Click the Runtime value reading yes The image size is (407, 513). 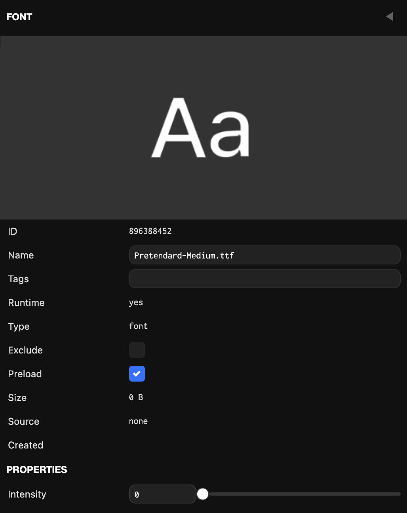tap(136, 302)
